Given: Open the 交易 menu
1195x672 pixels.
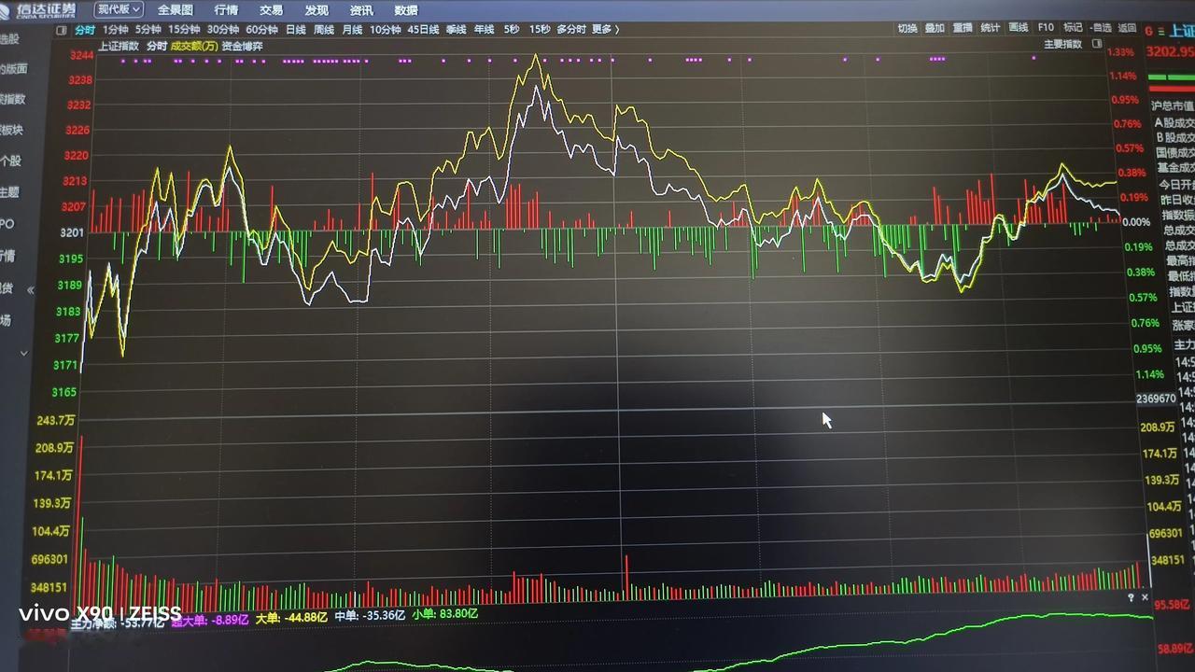Looking at the screenshot, I should [271, 10].
